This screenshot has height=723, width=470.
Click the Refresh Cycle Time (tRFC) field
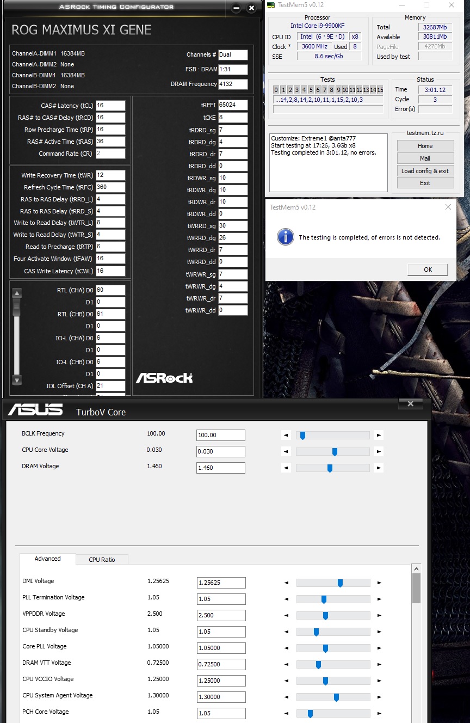[110, 187]
